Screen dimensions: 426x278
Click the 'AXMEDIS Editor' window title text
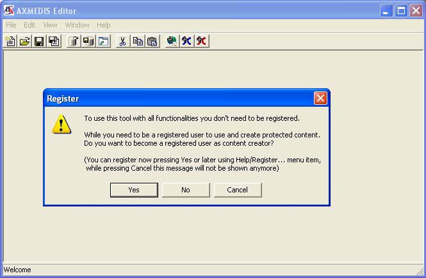(x=47, y=11)
